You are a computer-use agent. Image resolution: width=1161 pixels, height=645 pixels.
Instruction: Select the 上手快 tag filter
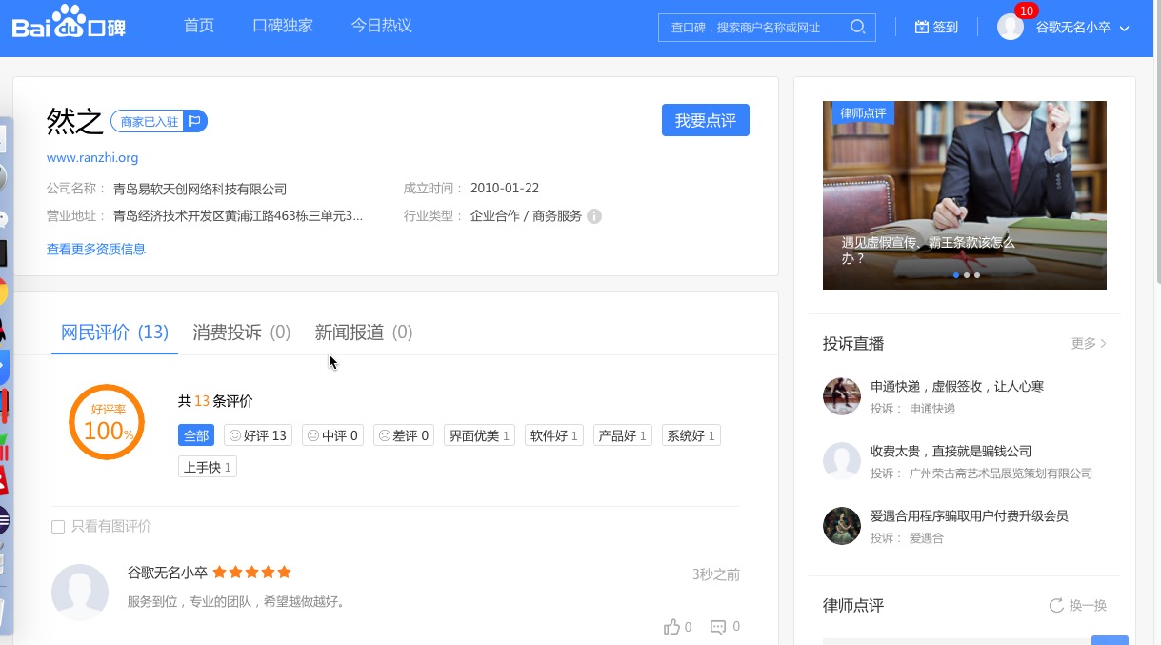click(208, 467)
